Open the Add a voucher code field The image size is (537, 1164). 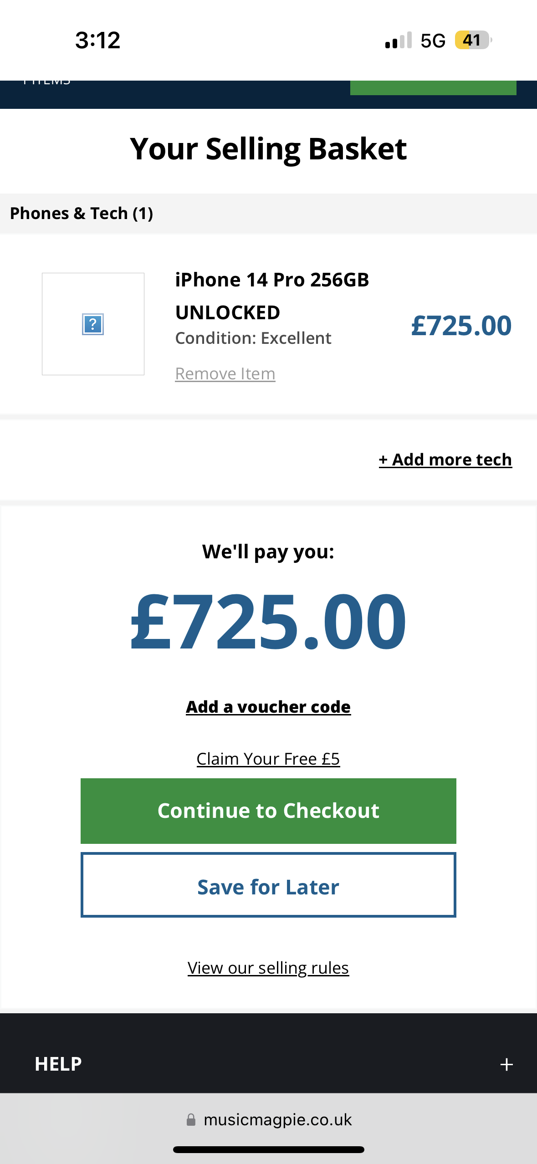pos(268,707)
